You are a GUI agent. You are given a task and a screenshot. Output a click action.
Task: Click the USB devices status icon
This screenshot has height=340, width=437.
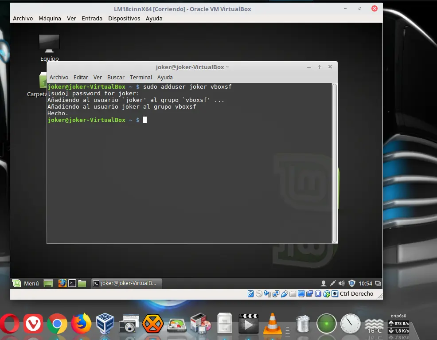coord(284,293)
